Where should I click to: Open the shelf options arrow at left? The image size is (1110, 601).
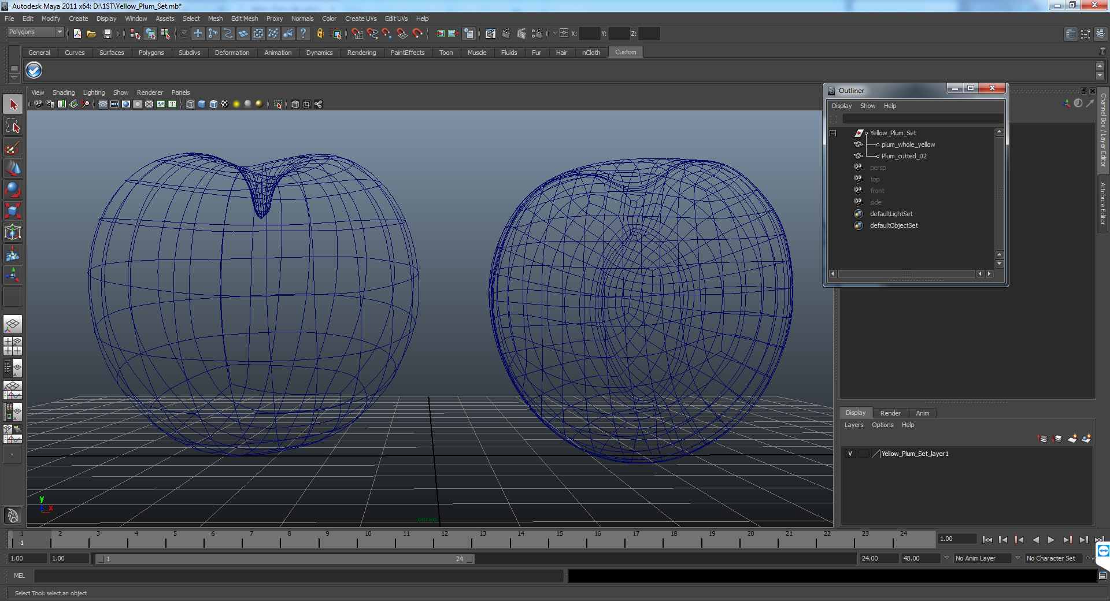(x=14, y=77)
